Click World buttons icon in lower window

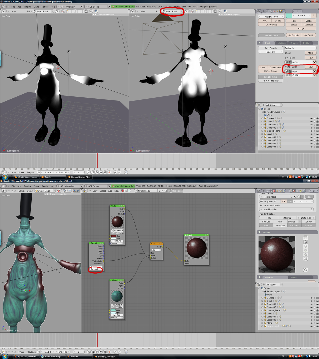304,191
